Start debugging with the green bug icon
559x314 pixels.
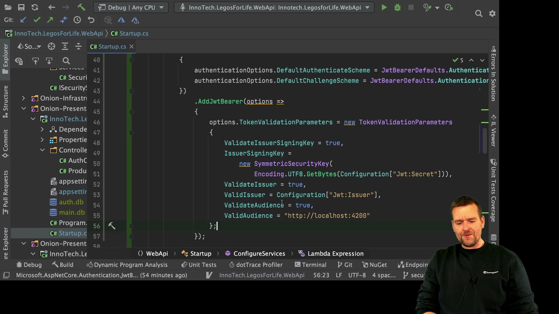pos(397,7)
